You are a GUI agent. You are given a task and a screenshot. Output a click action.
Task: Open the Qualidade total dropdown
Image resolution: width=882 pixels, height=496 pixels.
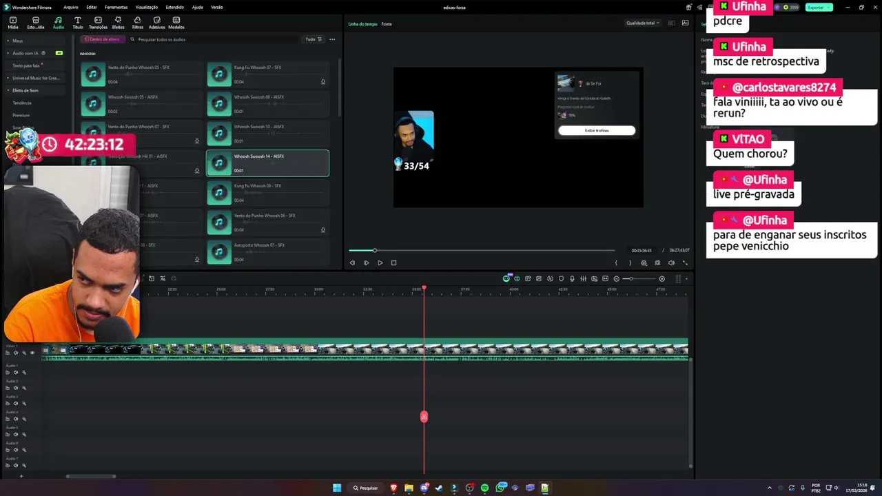coord(642,23)
